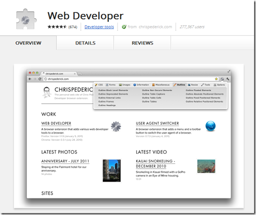Open the Images tab in extension popup

coord(125,85)
